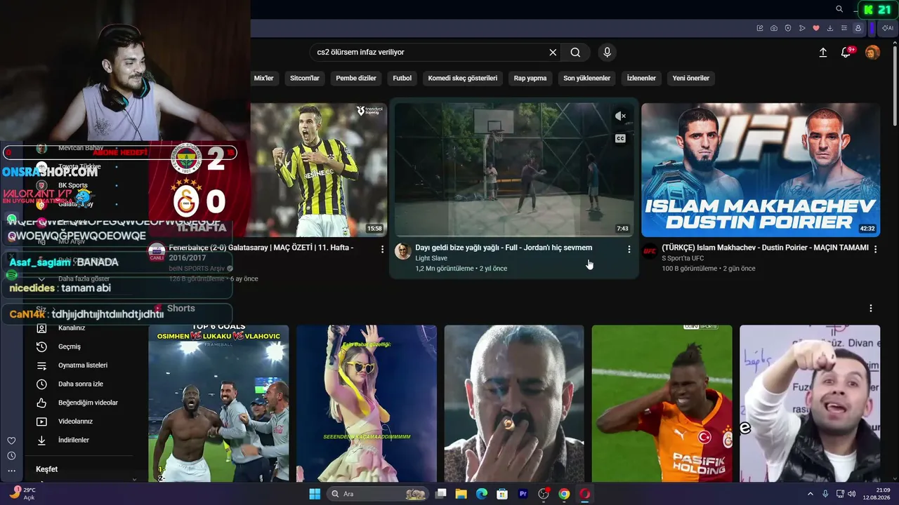Open YouTube notifications bell
The width and height of the screenshot is (899, 505).
pyautogui.click(x=846, y=53)
